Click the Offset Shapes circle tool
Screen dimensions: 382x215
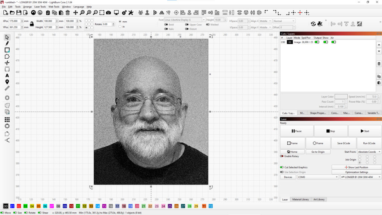7,98
